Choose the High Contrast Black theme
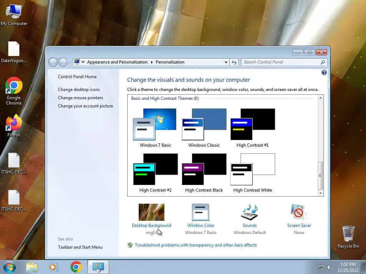Image resolution: width=366 pixels, height=274 pixels. [x=204, y=173]
